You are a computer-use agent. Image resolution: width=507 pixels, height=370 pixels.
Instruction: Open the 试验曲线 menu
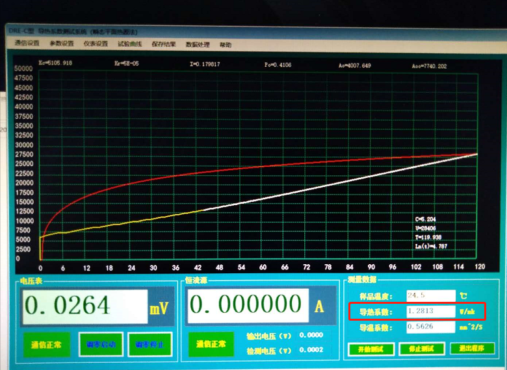tap(129, 44)
